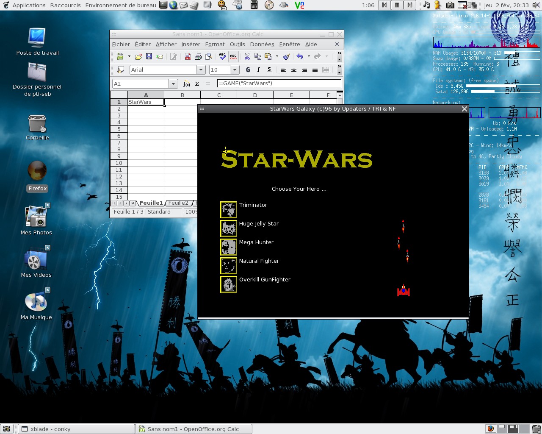Toggle center horizontal alignment

(294, 70)
